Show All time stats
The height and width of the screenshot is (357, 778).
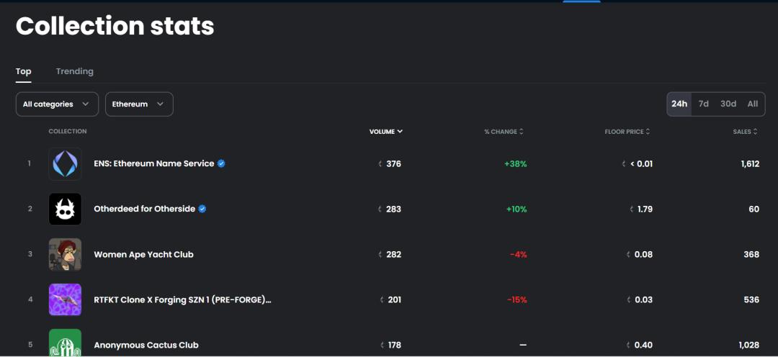(x=753, y=104)
